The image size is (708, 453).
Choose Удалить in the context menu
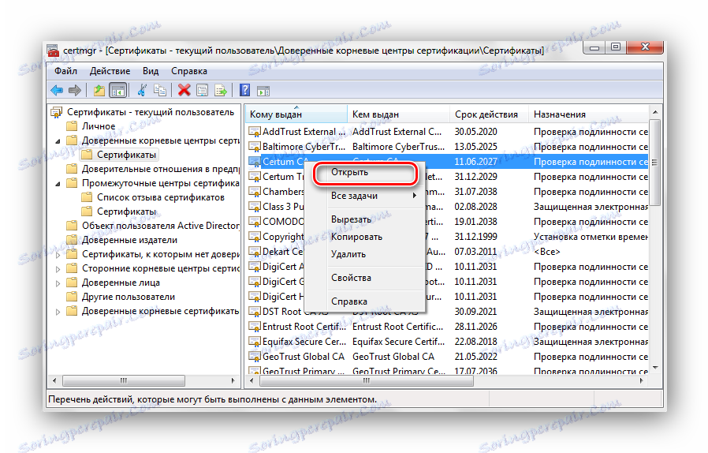(365, 254)
